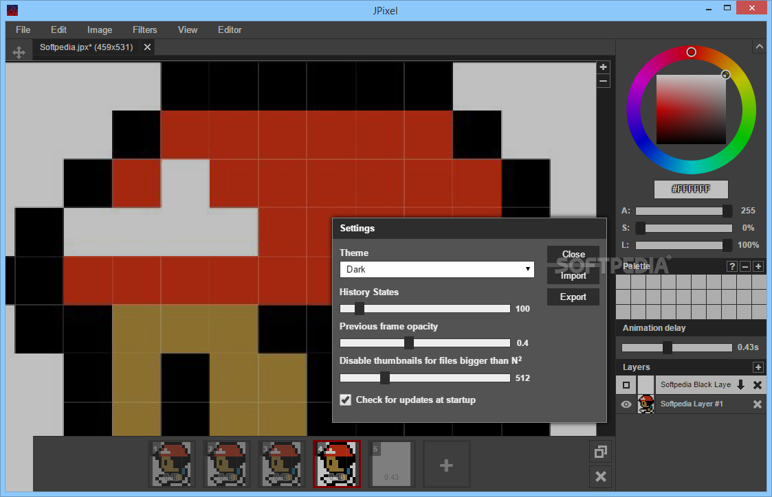
Task: Click the Animation delay slider
Action: tap(677, 347)
